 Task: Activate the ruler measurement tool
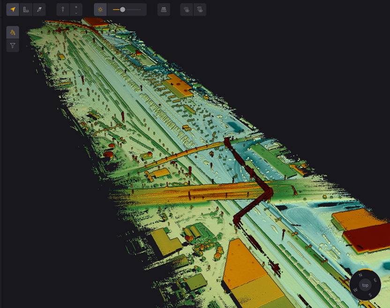tap(26, 9)
